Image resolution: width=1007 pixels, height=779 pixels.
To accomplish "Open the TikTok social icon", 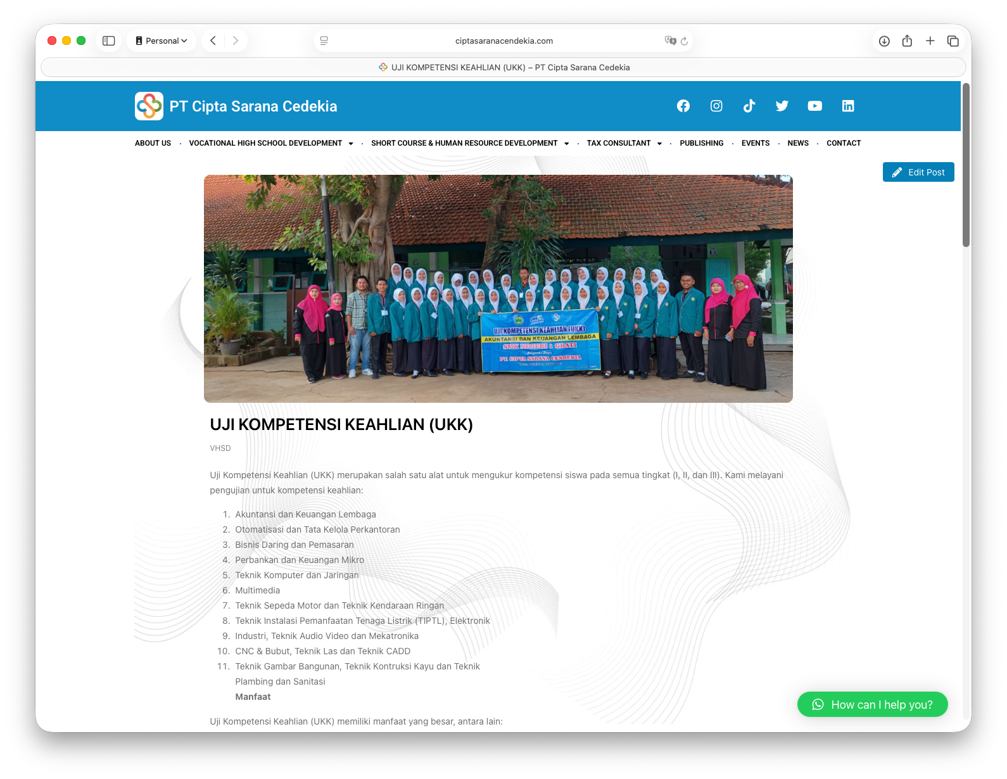I will (749, 106).
